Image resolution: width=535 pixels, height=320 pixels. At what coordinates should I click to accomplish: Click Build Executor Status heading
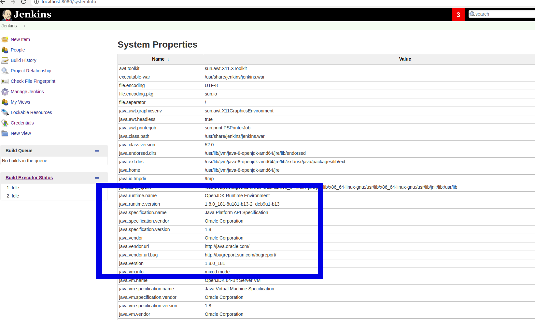coord(29,178)
